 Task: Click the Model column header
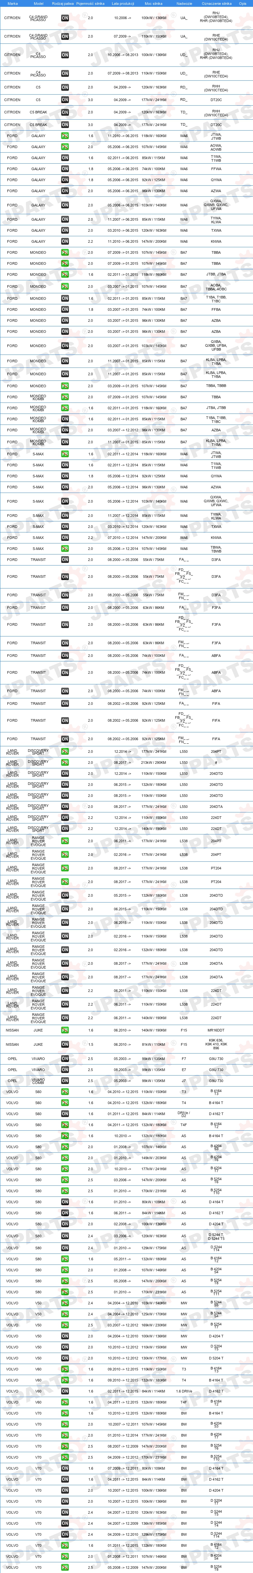[38, 4]
